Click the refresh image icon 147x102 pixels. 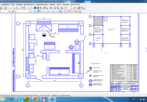pyautogui.click(x=82, y=8)
